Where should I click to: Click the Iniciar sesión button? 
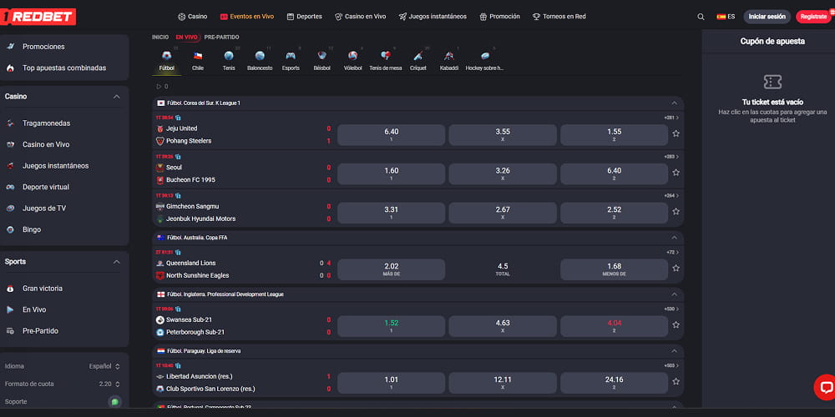[767, 17]
